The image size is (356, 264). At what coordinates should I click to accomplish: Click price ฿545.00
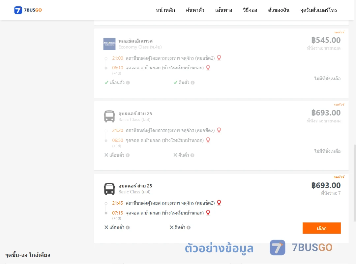click(326, 40)
